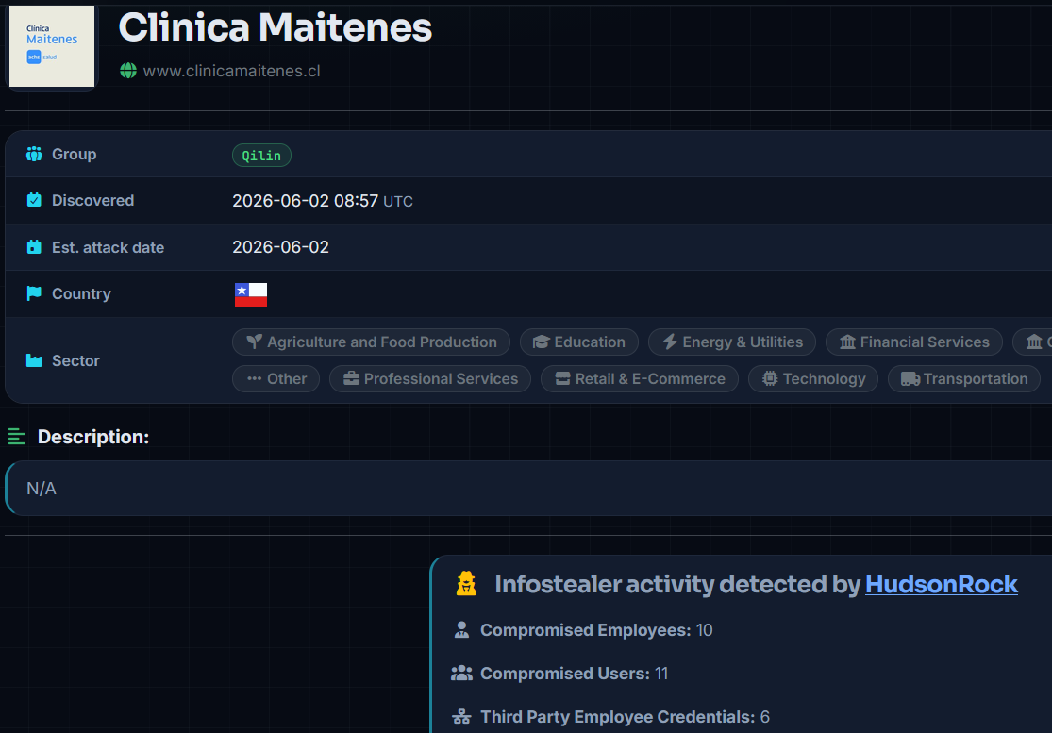Click the briefcase icon in Professional Services
1052x733 pixels.
point(351,379)
